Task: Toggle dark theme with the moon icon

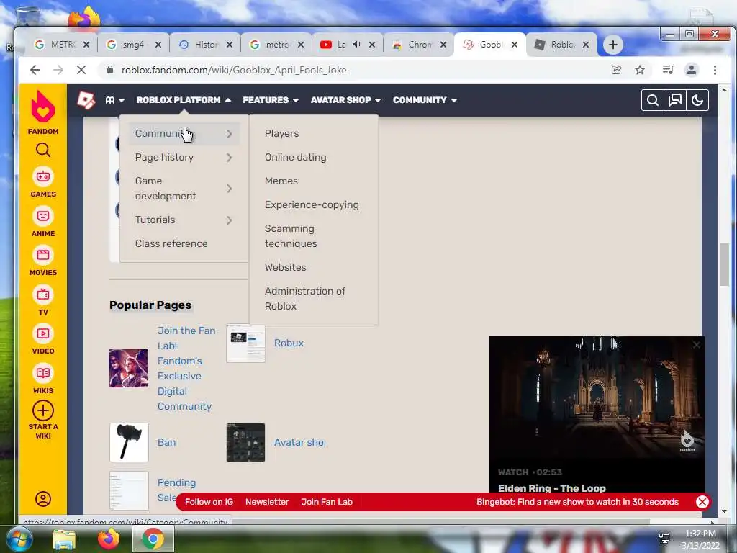Action: [697, 100]
